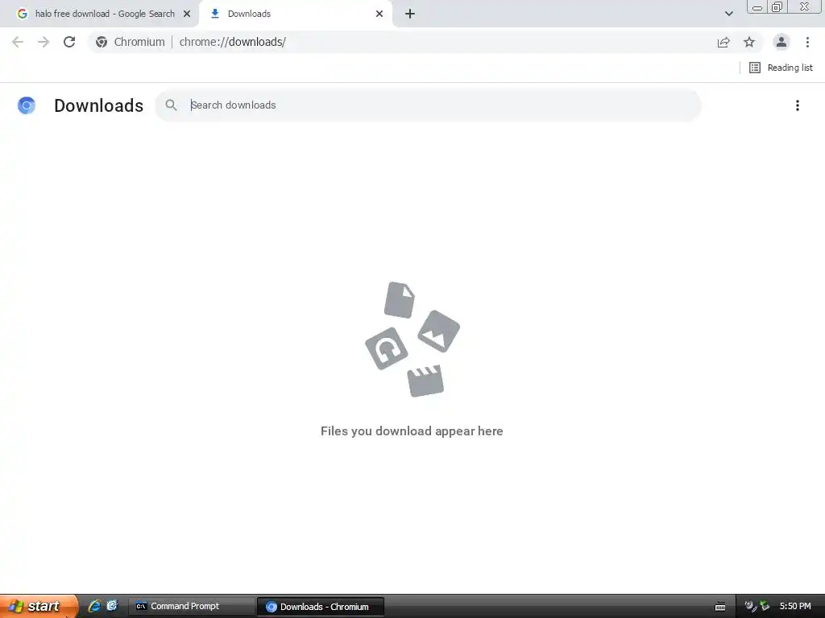Launch Internet Explorer from quick launch
825x618 pixels.
click(94, 606)
